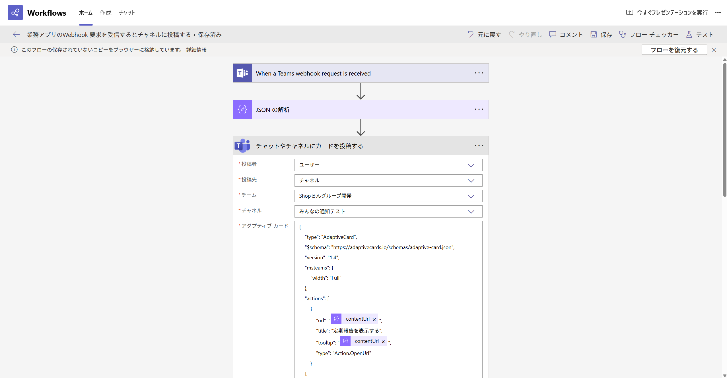This screenshot has width=727, height=378.
Task: Click the Workflows app title text
Action: coord(47,13)
